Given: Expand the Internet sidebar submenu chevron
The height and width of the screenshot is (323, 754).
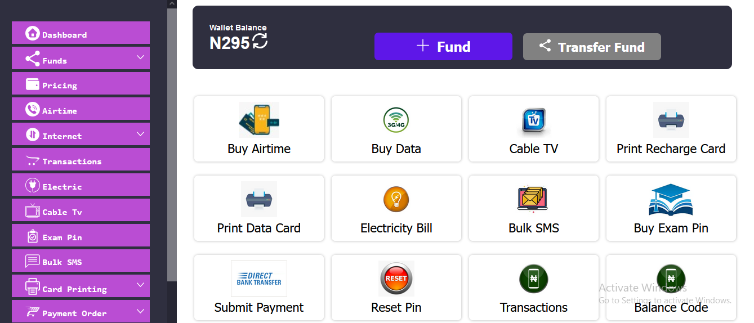Looking at the screenshot, I should [141, 134].
